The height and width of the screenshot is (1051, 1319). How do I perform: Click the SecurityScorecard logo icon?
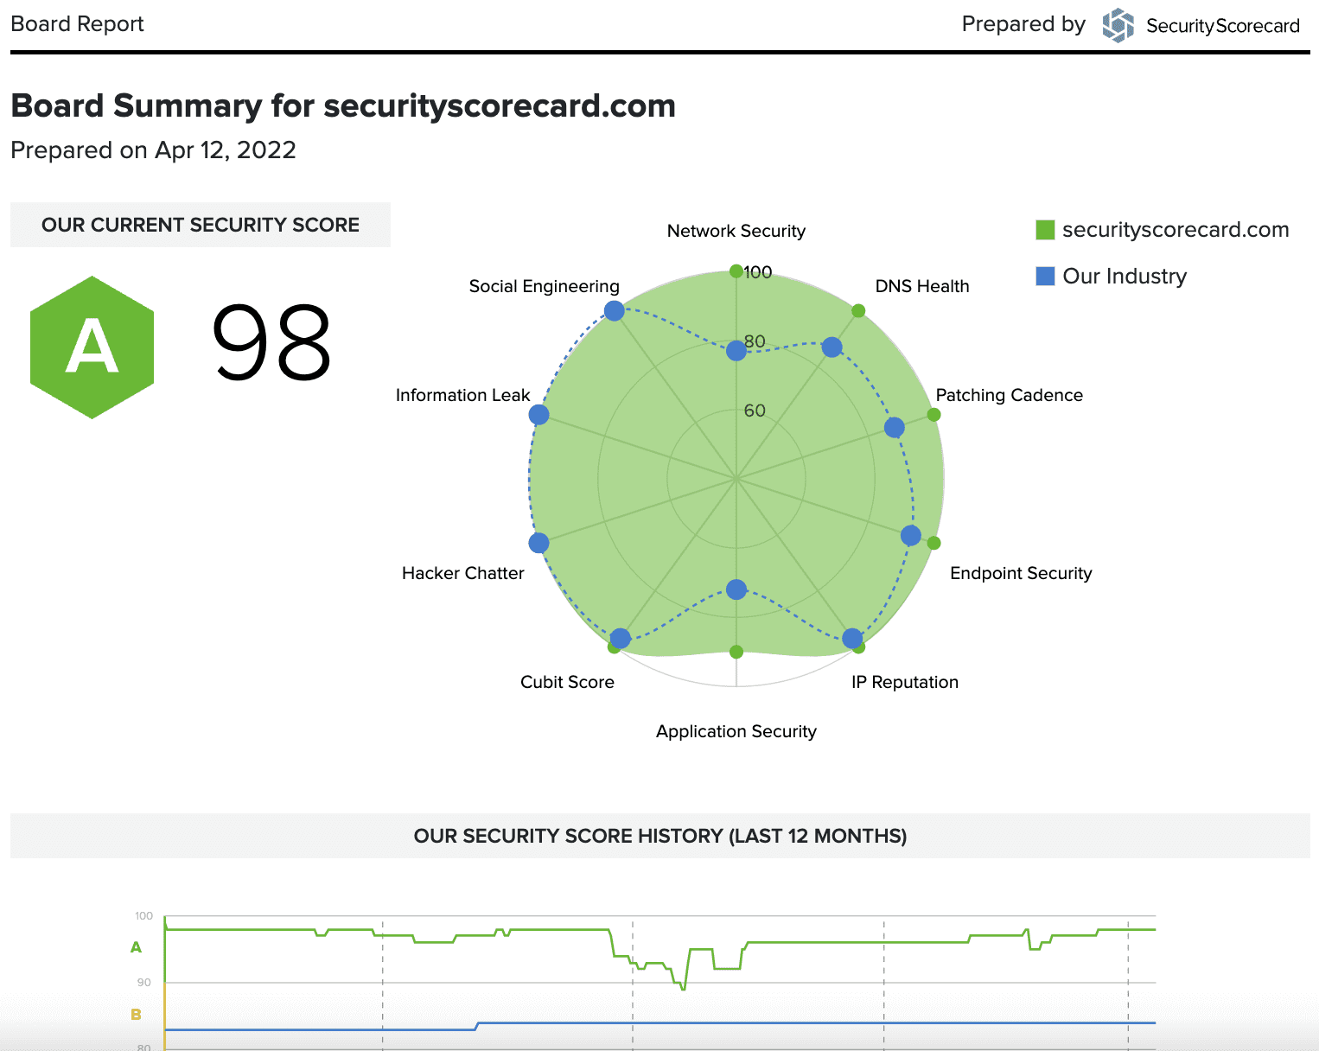(1118, 25)
